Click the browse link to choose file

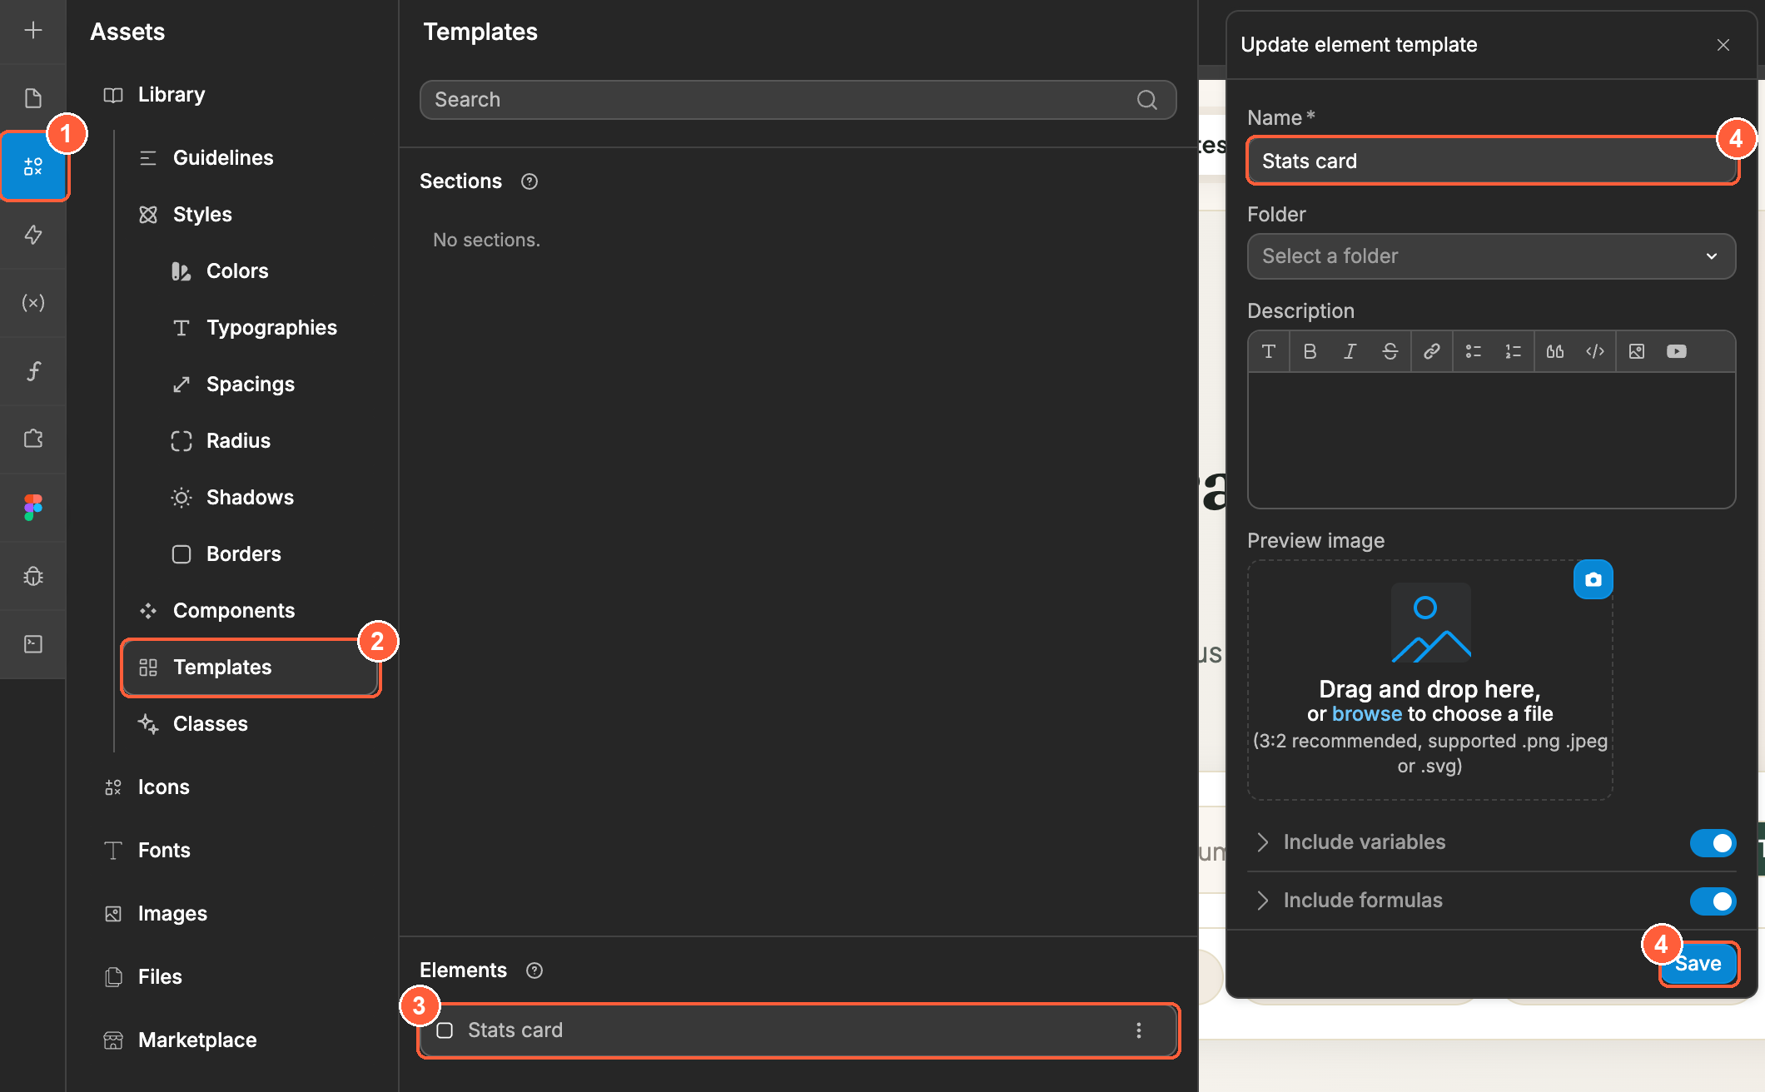[1366, 714]
